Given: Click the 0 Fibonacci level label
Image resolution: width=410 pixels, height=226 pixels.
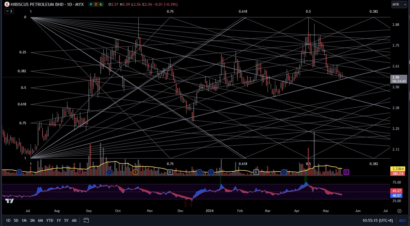Looking at the screenshot, I should 25,17.
